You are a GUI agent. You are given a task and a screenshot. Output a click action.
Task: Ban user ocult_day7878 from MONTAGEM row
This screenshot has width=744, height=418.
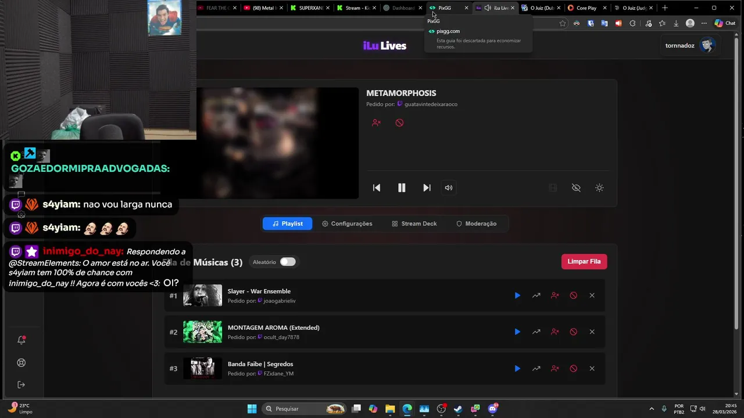[555, 332]
